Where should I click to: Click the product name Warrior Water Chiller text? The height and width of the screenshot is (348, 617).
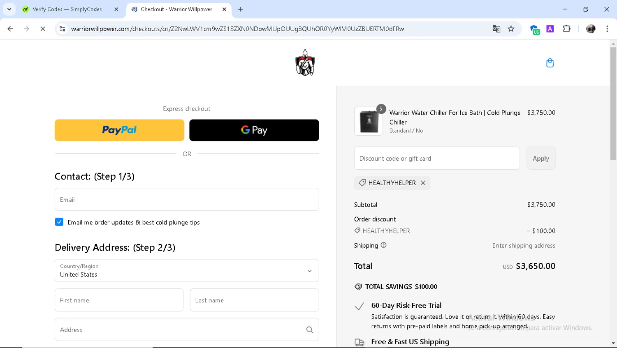click(455, 117)
